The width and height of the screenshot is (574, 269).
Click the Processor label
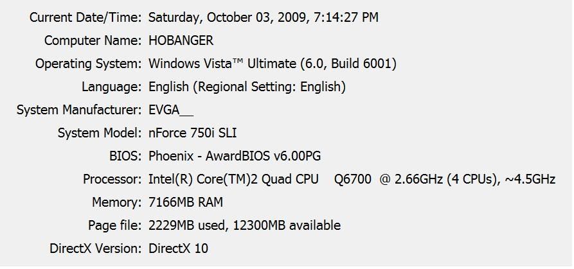tap(112, 180)
